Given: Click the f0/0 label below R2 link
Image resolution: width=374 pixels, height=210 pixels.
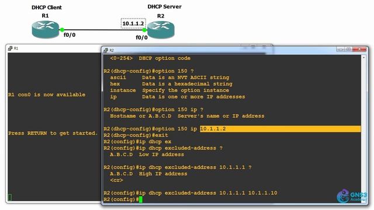Looking at the screenshot, I should tap(141, 37).
